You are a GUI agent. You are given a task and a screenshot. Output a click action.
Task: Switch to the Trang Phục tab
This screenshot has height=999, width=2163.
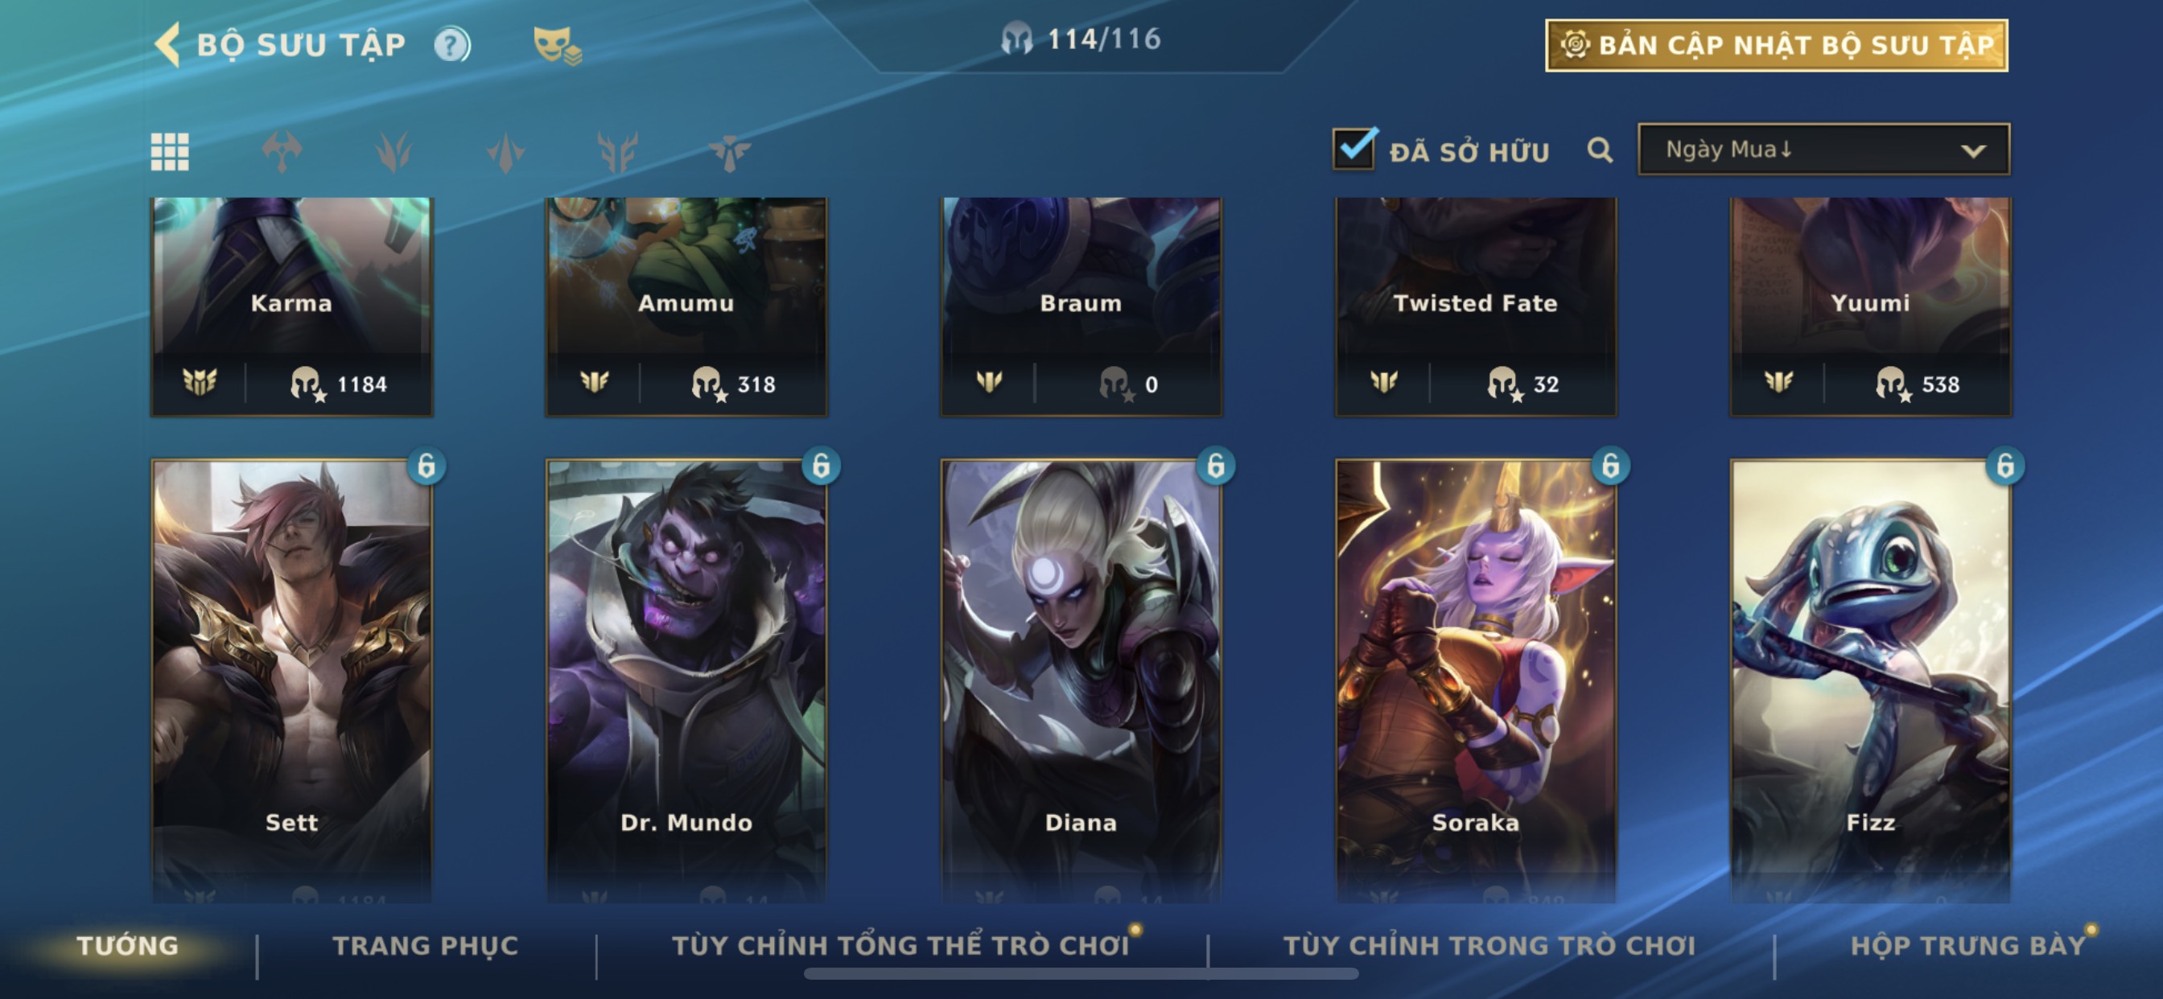[x=426, y=945]
